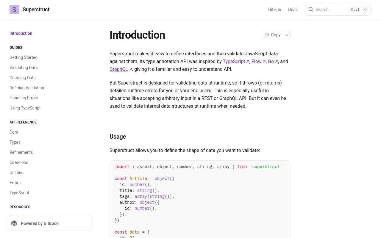Open Coercions API reference page
This screenshot has width=381, height=238.
coord(19,162)
